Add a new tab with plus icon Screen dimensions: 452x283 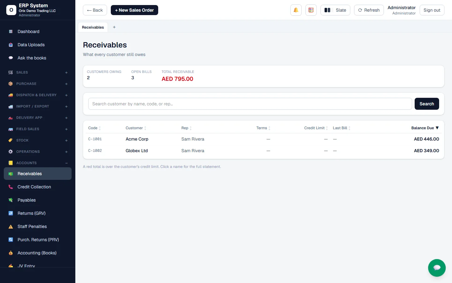click(x=114, y=27)
